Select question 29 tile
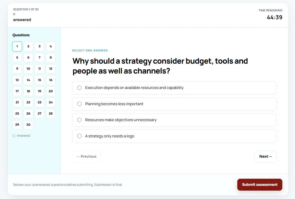 pyautogui.click(x=17, y=125)
